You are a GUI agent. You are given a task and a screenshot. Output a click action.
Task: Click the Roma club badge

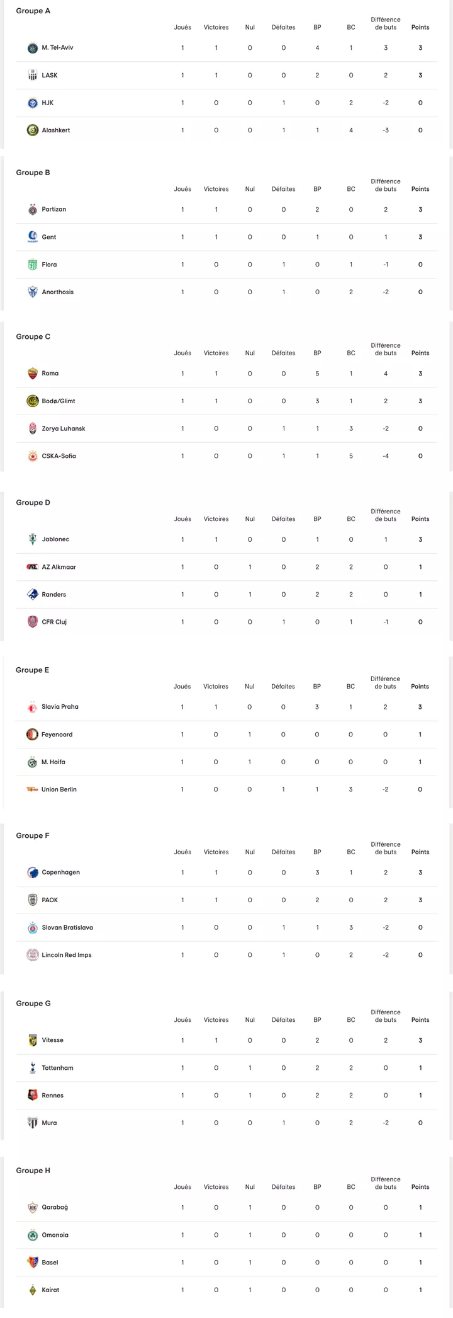pyautogui.click(x=33, y=374)
